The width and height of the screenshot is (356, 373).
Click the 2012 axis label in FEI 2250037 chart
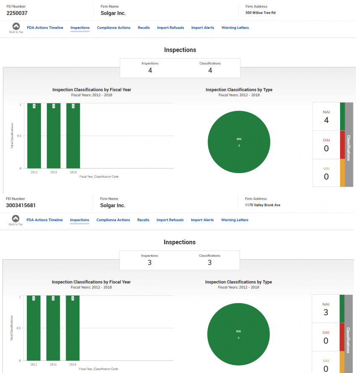pos(34,172)
